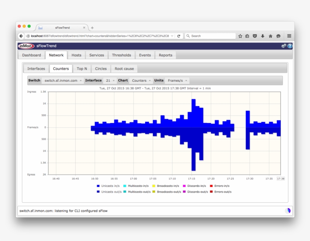310x241 pixels.
Task: Open the browser downloads arrow icon
Action: click(263, 36)
